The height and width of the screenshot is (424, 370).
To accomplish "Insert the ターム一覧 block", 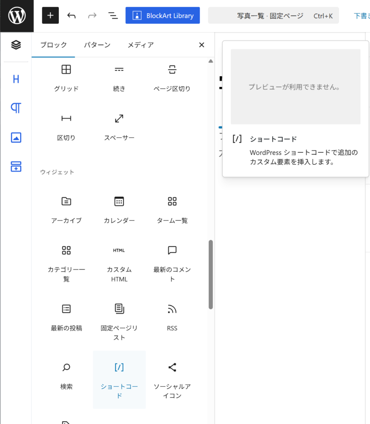I will coord(172,210).
